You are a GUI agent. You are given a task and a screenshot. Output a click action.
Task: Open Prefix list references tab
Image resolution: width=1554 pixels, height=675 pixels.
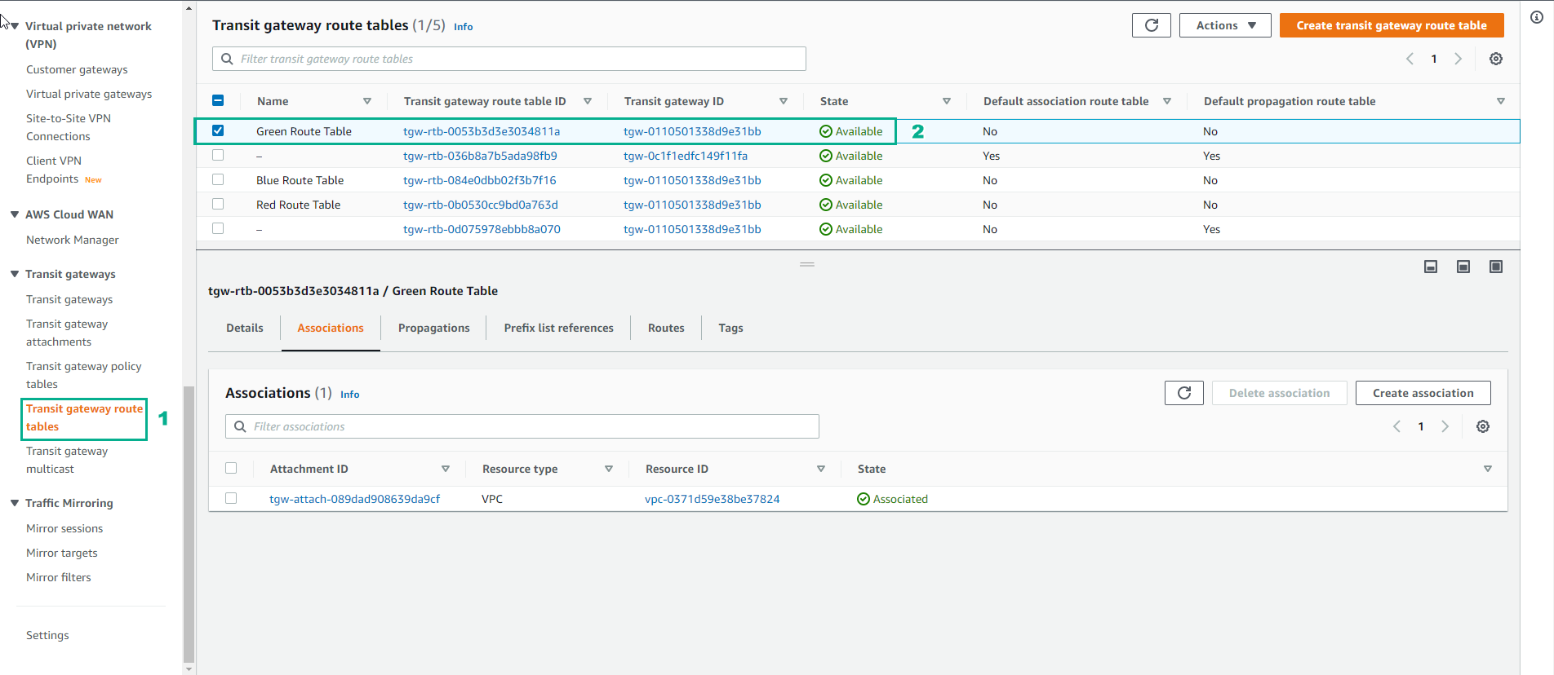(x=559, y=328)
